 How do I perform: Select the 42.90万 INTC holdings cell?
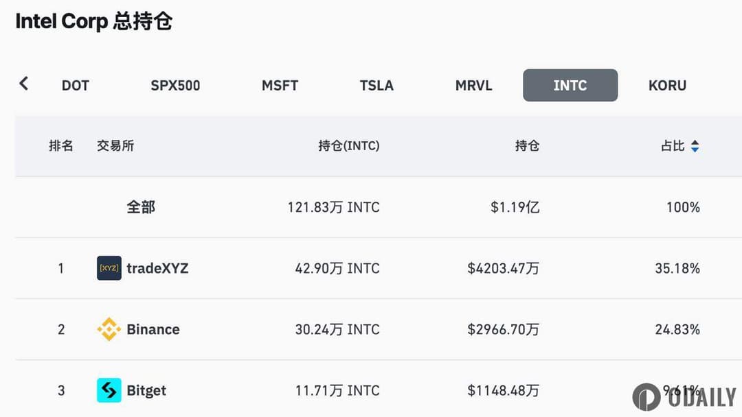(337, 268)
